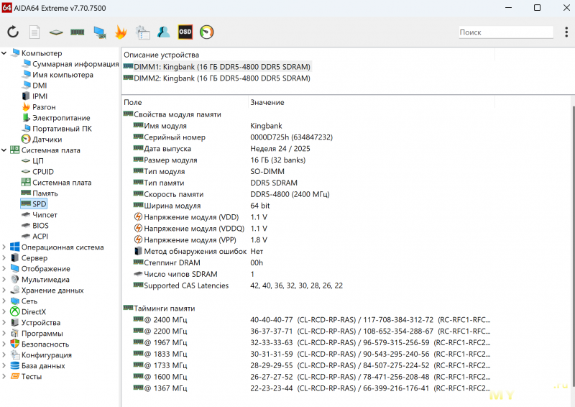Screen dimensions: 575x407
Task: Select the CPUID tree item
Action: [x=43, y=172]
